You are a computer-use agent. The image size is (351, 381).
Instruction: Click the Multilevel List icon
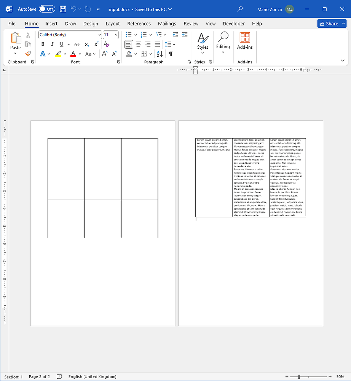tap(158, 35)
